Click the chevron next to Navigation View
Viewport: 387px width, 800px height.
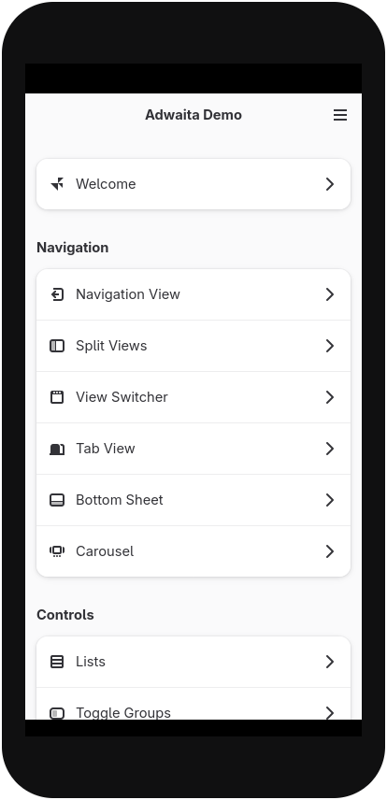[330, 294]
